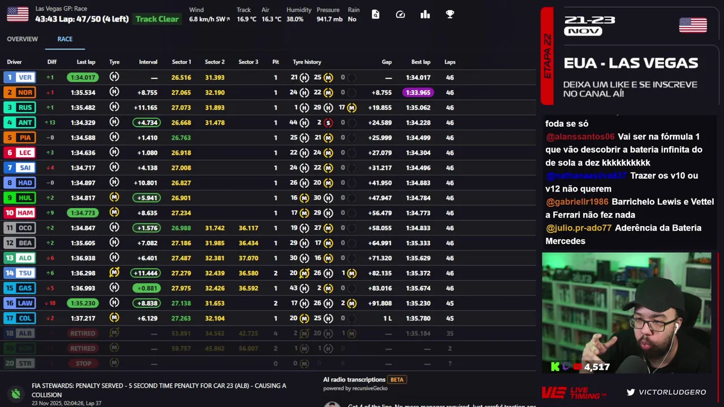Screen dimensions: 724x407
Task: Click the VER driver tag
Action: tap(25, 77)
